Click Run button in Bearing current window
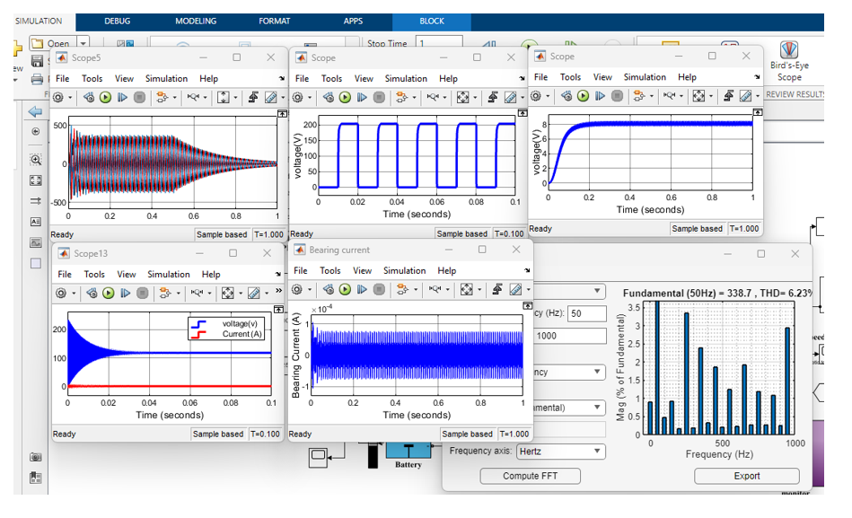 (x=345, y=290)
